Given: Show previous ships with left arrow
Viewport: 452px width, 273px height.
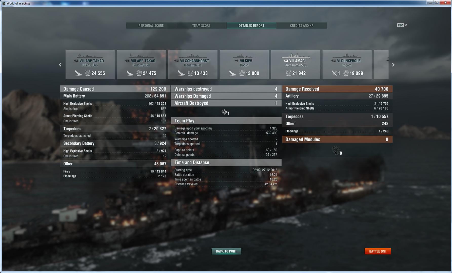Looking at the screenshot, I should coord(60,65).
